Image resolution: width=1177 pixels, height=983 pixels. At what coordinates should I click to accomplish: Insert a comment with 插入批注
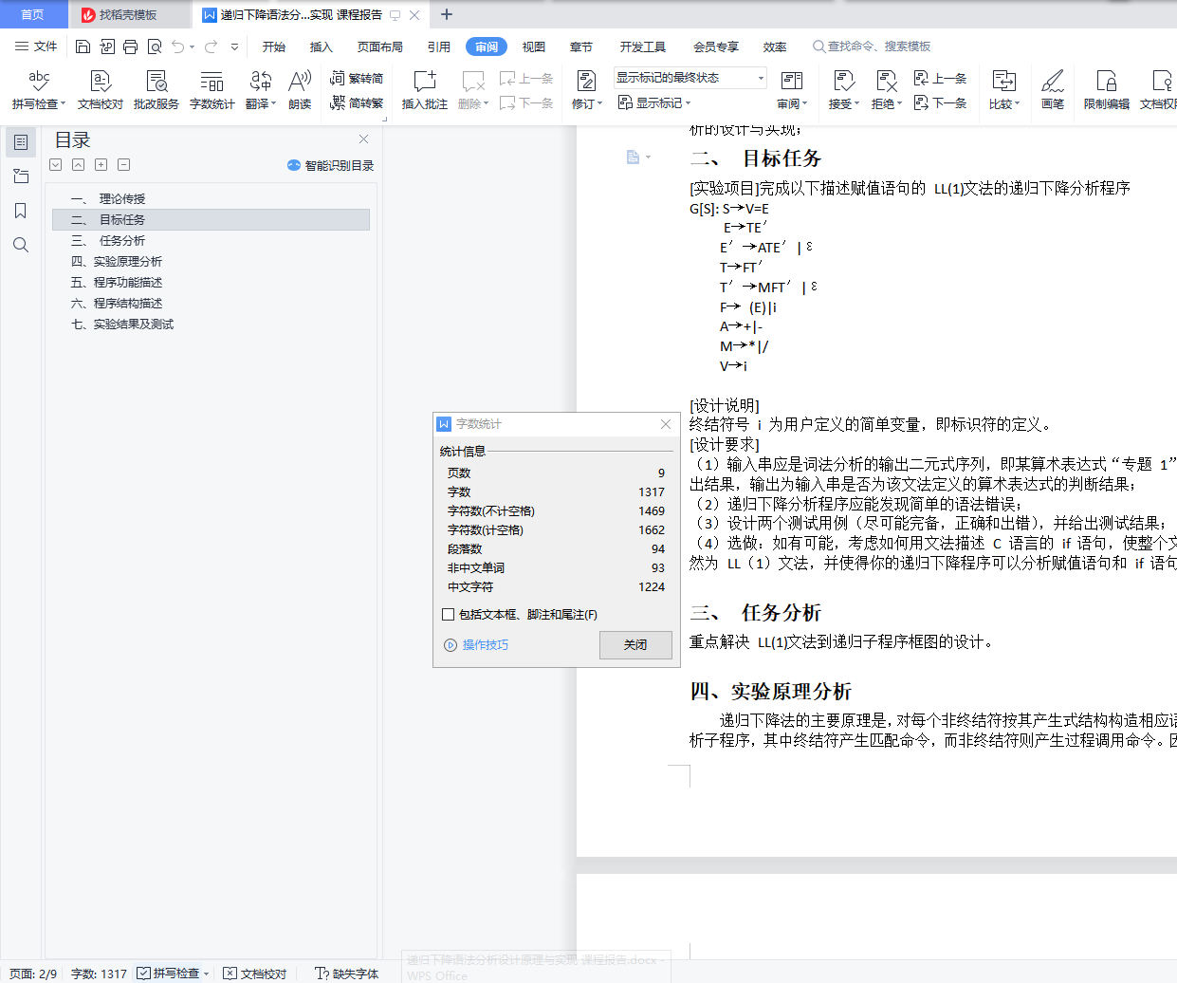pos(425,90)
